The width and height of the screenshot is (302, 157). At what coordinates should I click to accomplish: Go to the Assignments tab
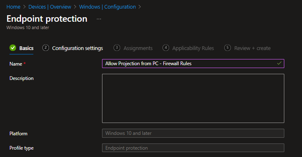[x=138, y=48]
